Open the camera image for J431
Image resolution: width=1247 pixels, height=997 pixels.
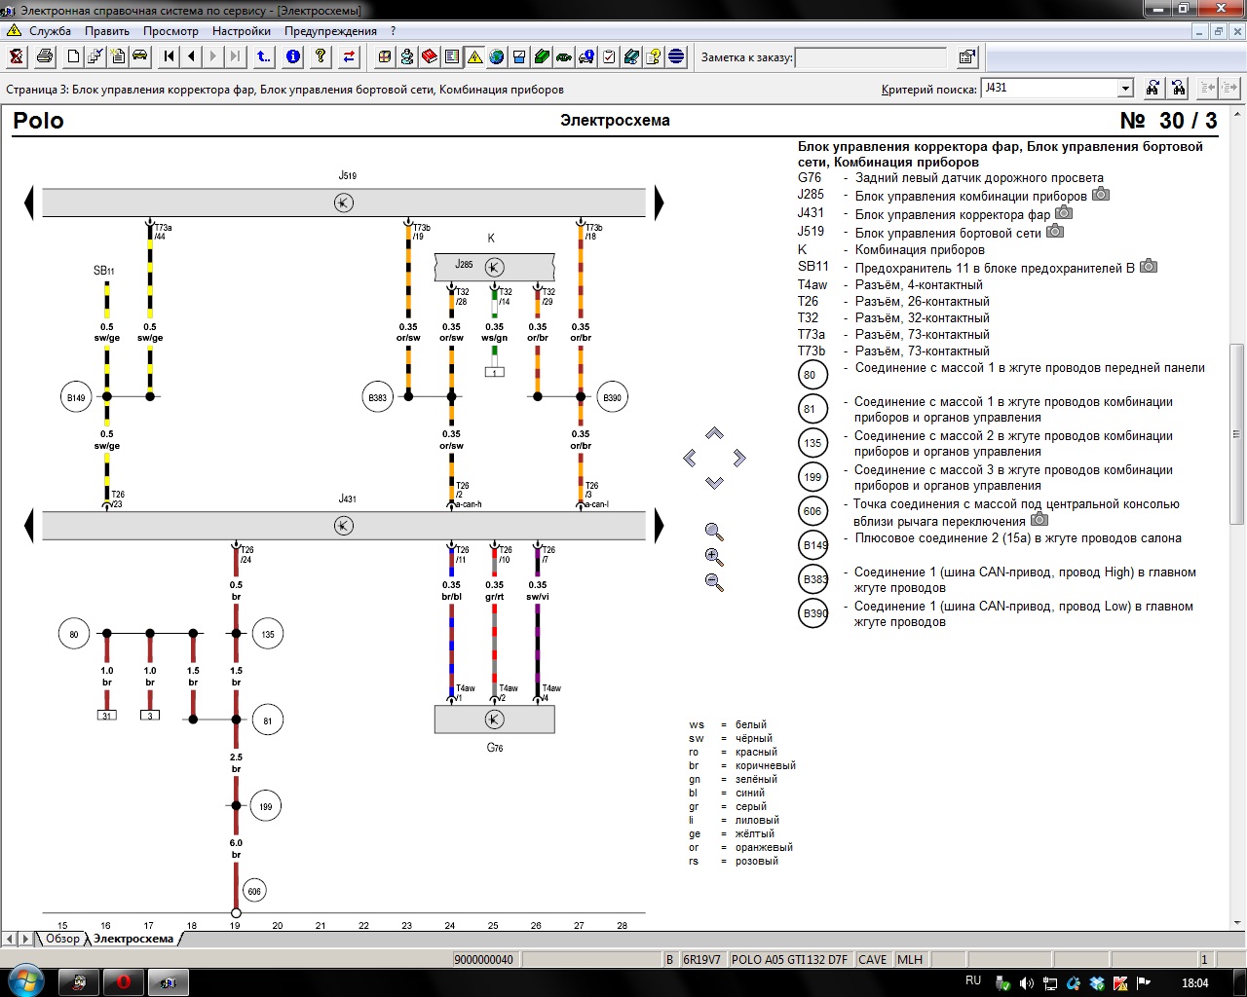coord(1064,213)
